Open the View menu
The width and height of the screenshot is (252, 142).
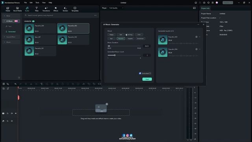coord(44,3)
